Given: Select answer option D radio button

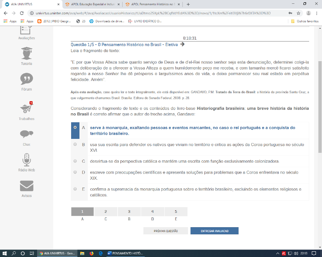Looking at the screenshot, I should pos(75,172).
